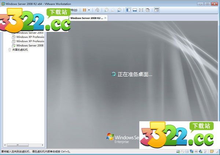Click the greyed-out revert to snapshot icon
Screen dimensions: 220x155
click(113, 10)
